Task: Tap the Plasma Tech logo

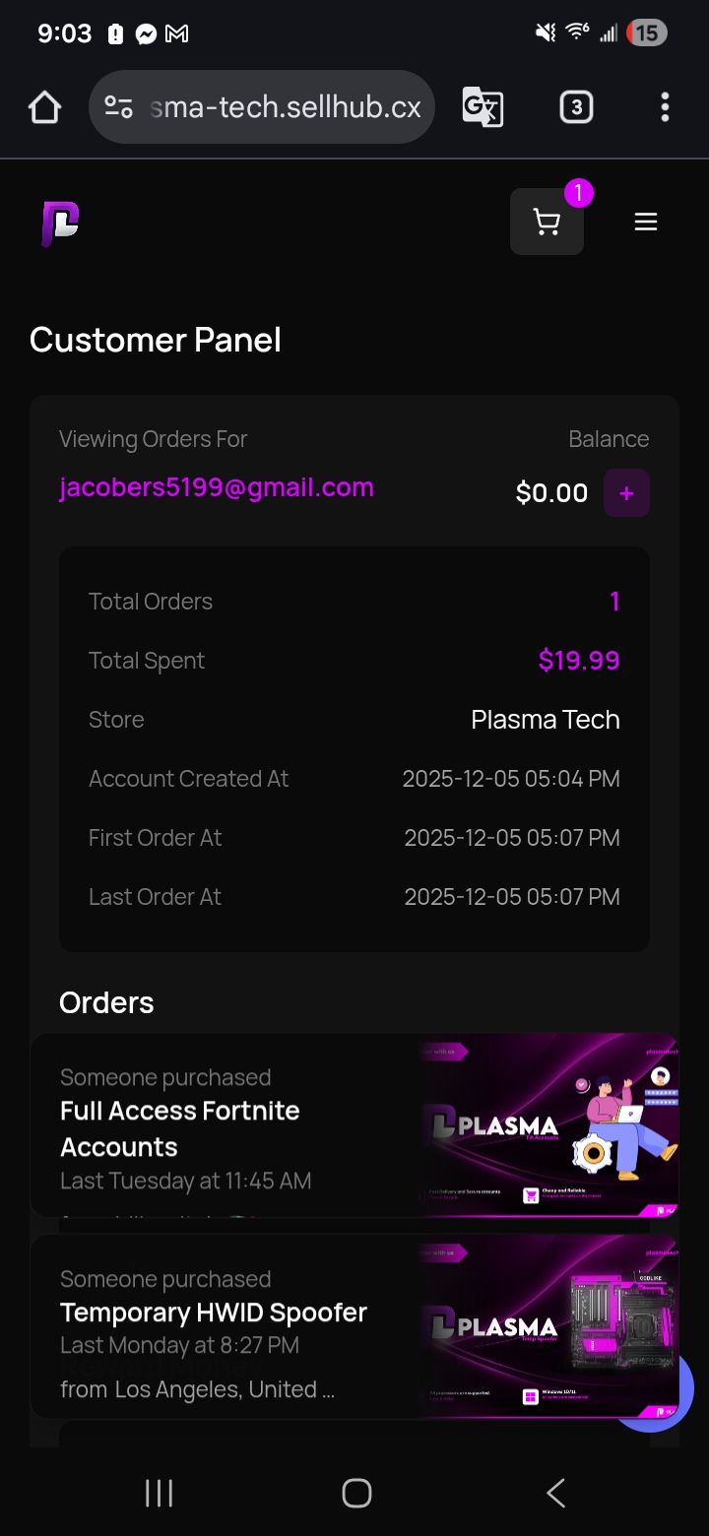Action: 60,224
